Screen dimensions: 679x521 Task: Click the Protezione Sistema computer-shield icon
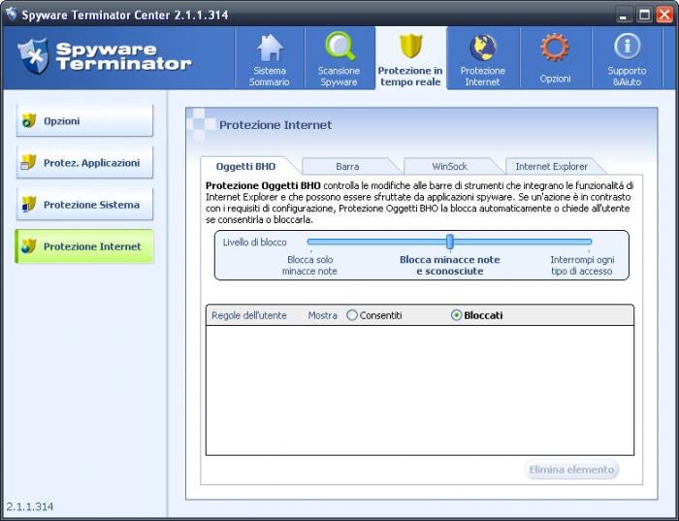(28, 204)
